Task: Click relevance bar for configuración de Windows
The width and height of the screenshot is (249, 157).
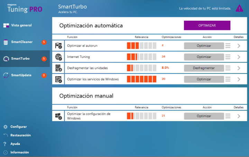Action: tap(141, 116)
